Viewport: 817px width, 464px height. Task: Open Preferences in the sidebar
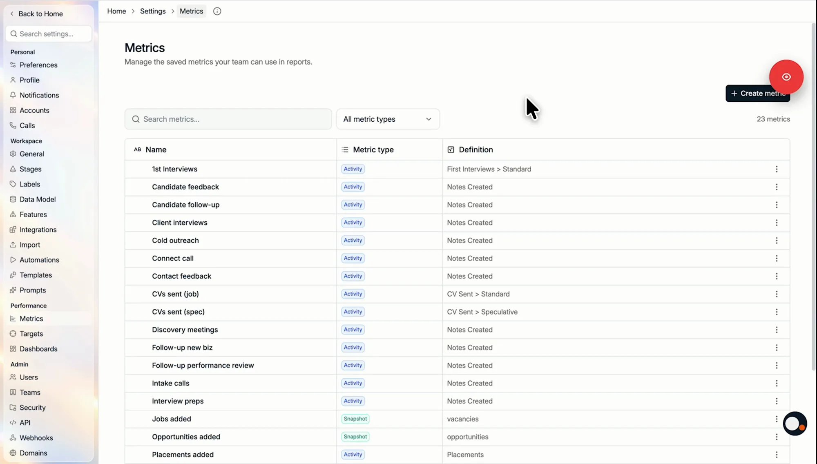(38, 65)
